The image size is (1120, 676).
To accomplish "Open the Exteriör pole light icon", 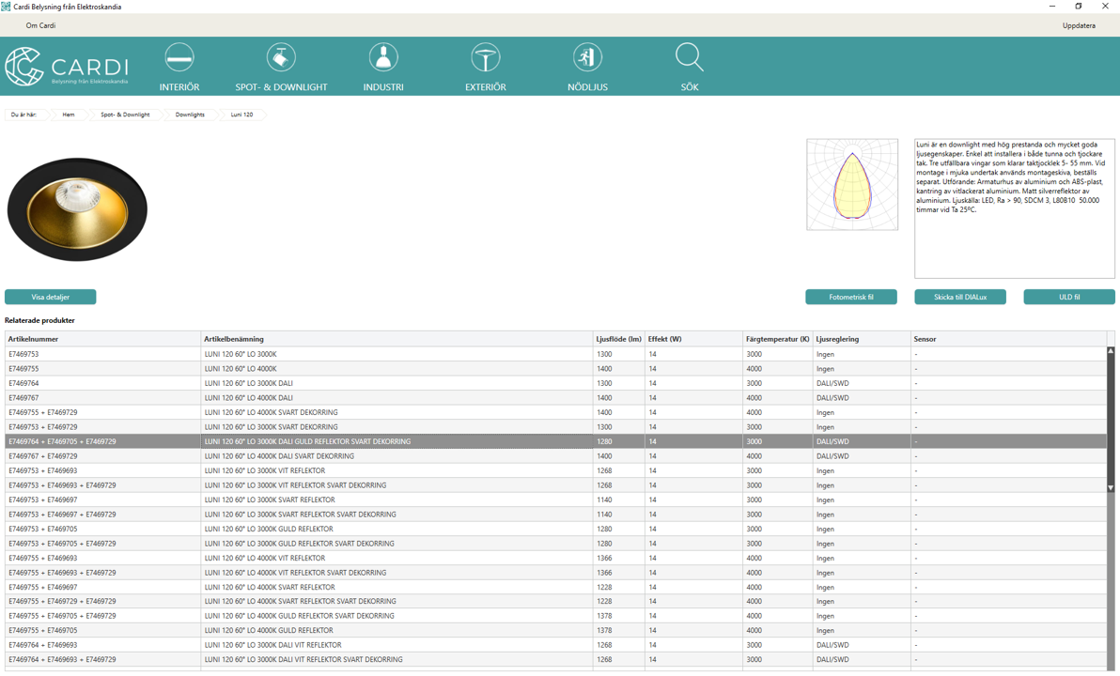I will 486,57.
